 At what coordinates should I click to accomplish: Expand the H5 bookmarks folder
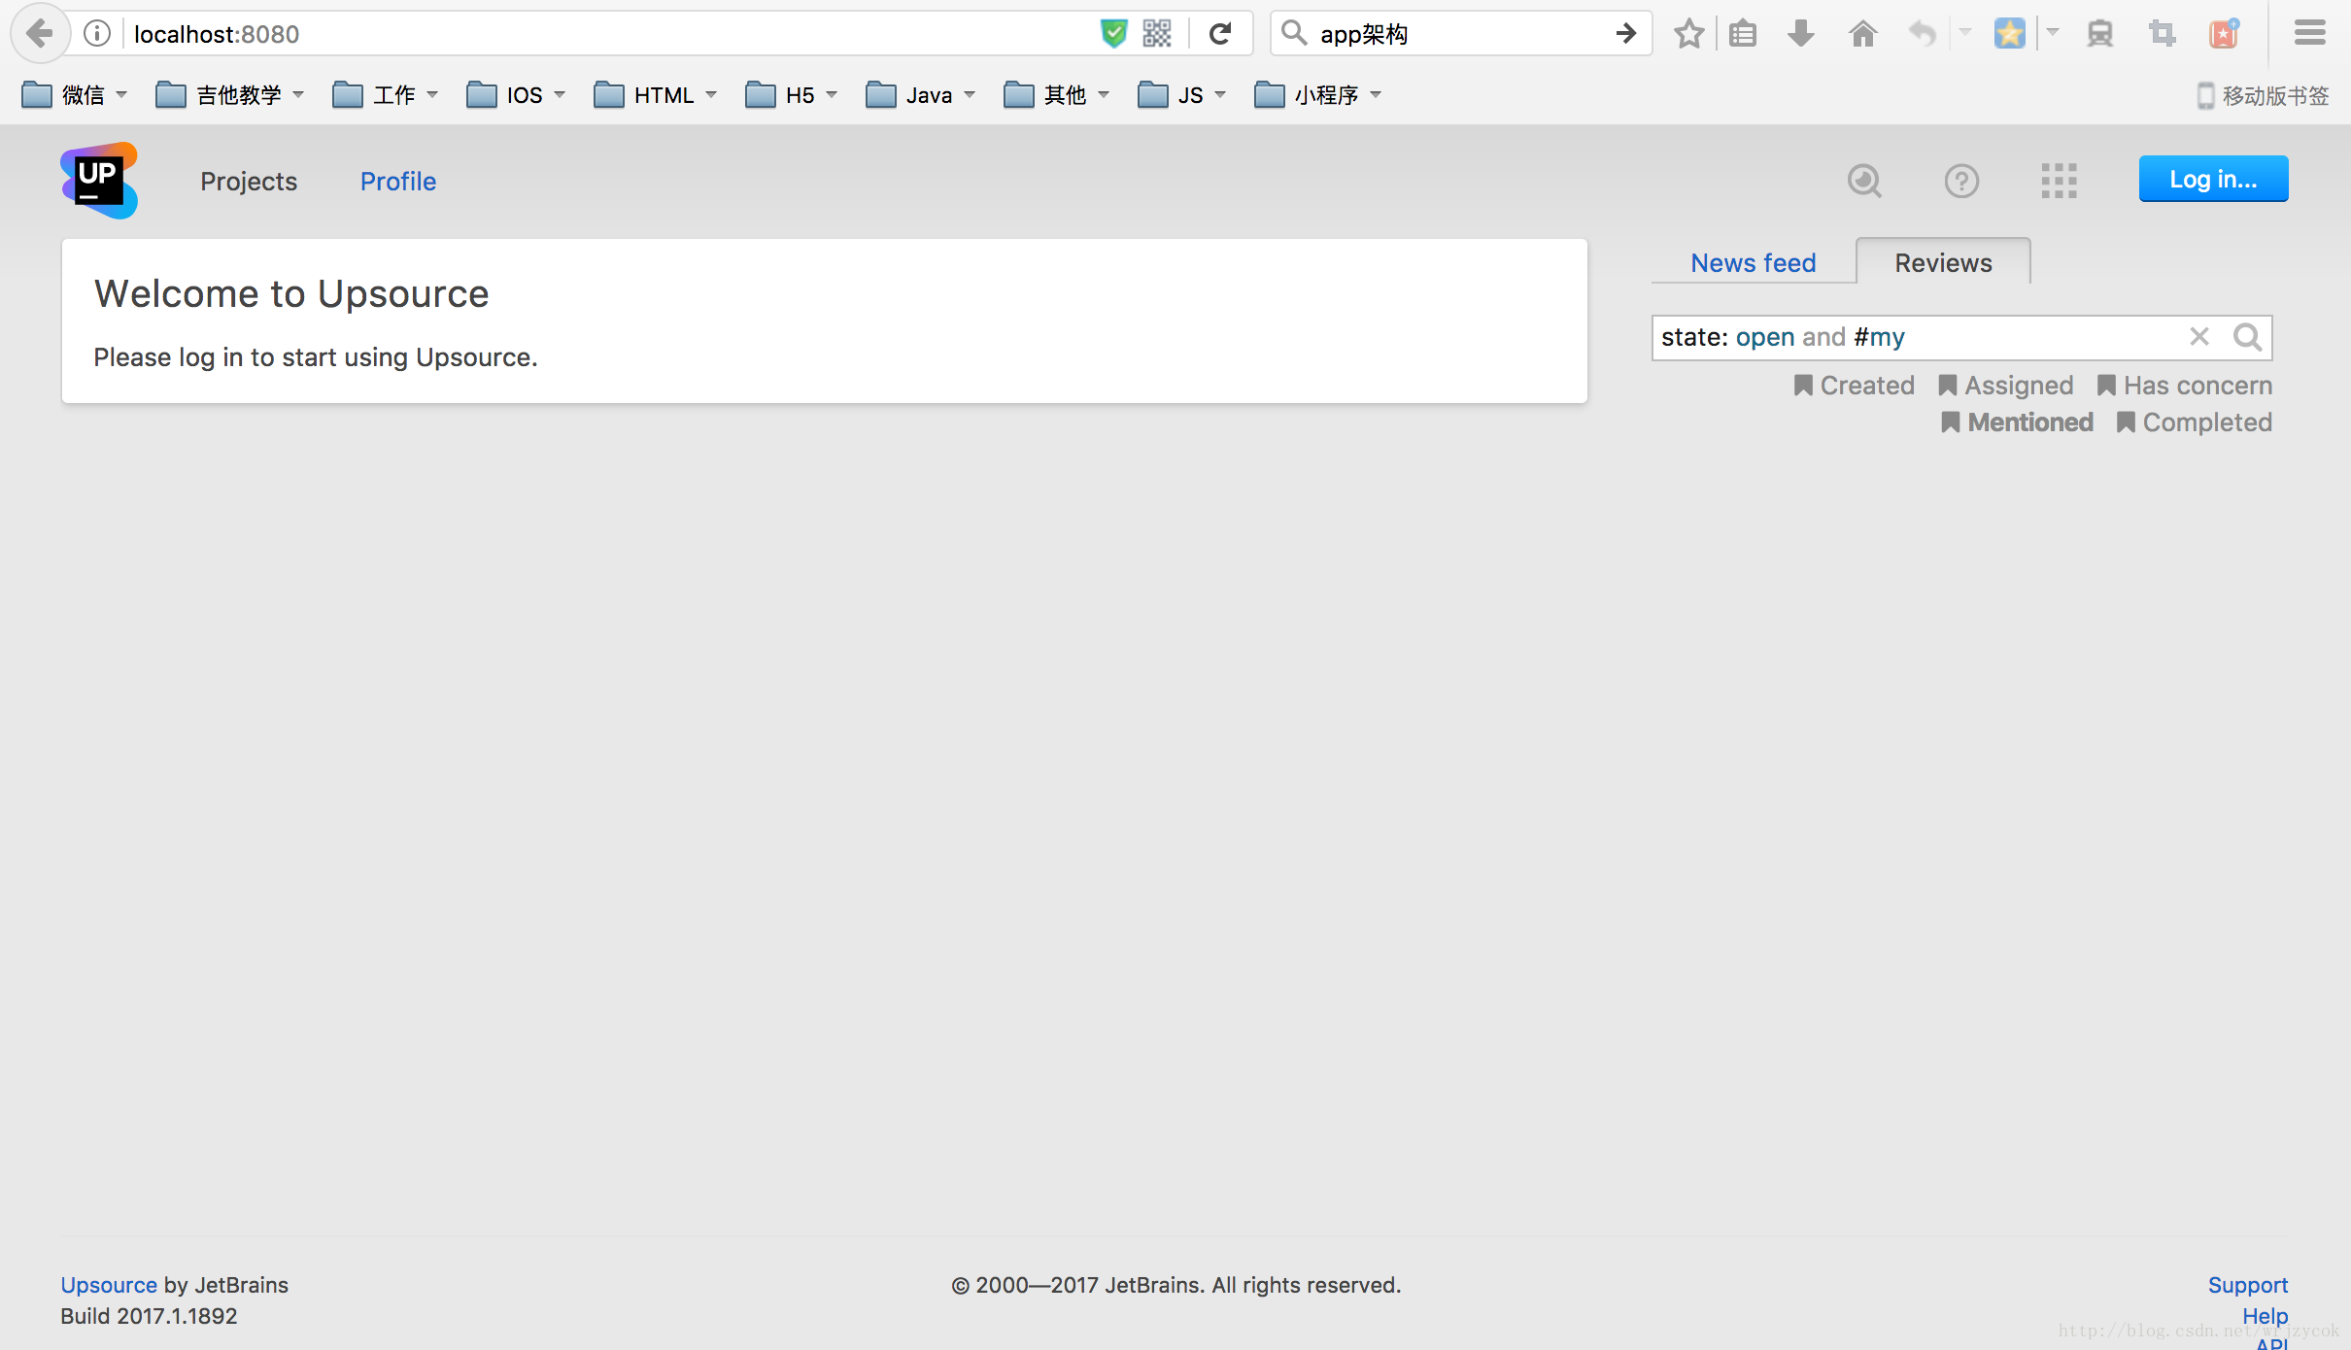(x=792, y=95)
